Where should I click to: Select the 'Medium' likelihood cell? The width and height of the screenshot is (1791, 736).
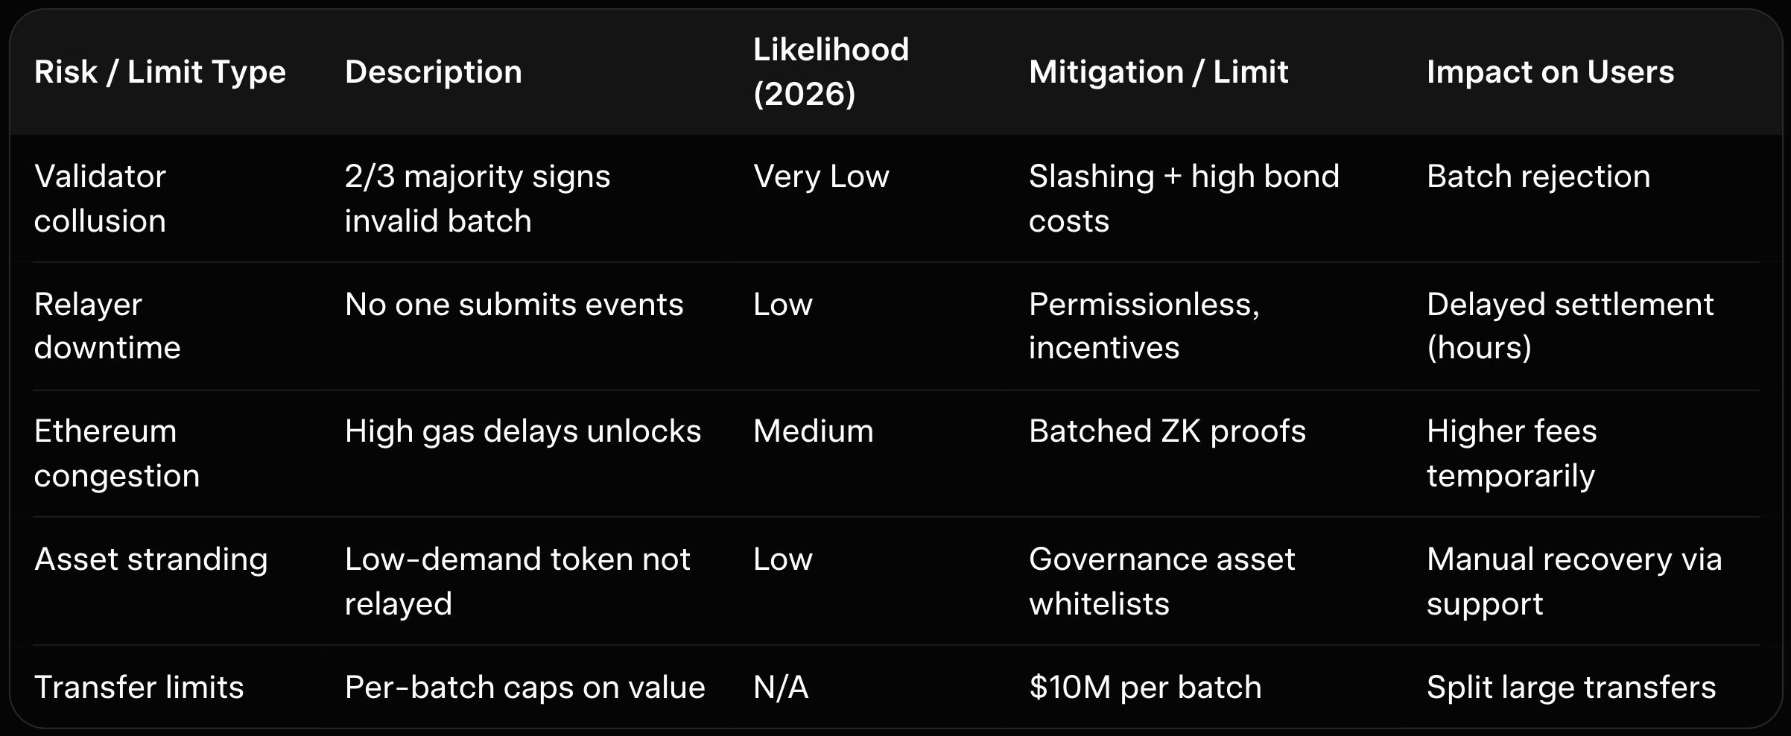(813, 431)
